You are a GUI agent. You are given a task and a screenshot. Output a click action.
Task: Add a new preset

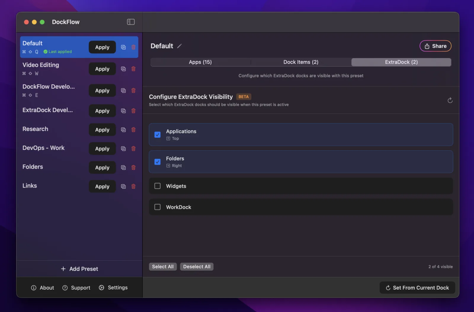pos(79,269)
